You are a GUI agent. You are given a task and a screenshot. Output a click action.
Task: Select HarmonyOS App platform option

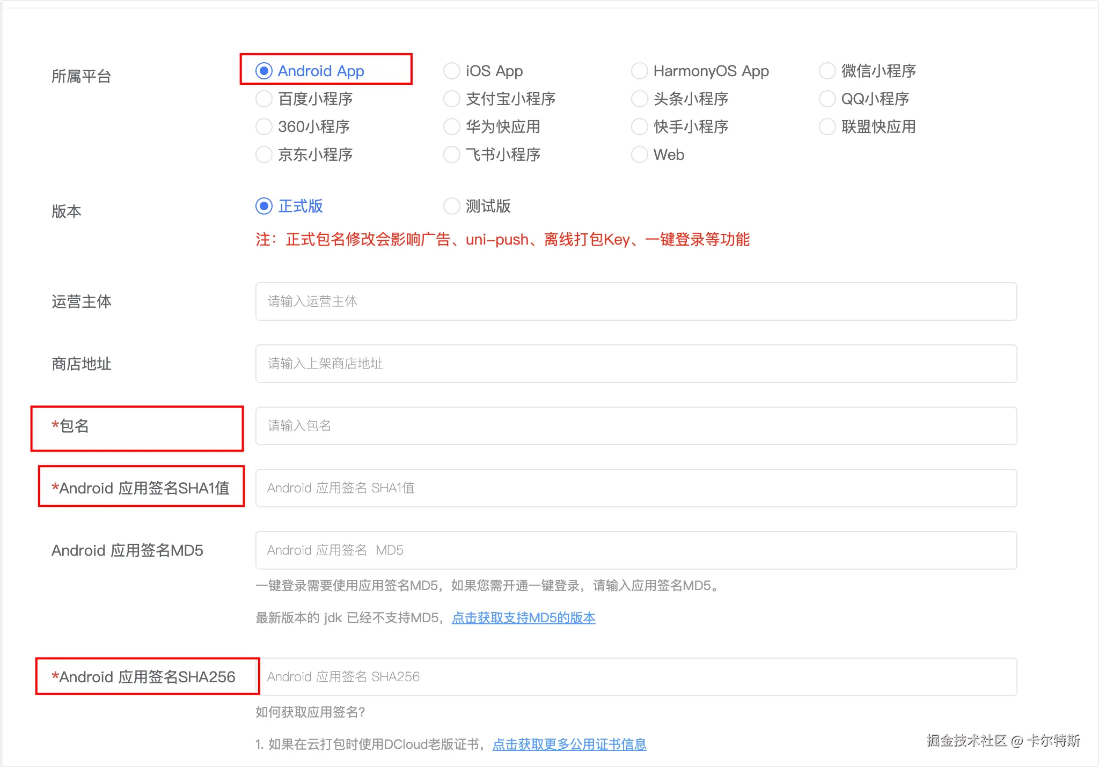pos(640,71)
